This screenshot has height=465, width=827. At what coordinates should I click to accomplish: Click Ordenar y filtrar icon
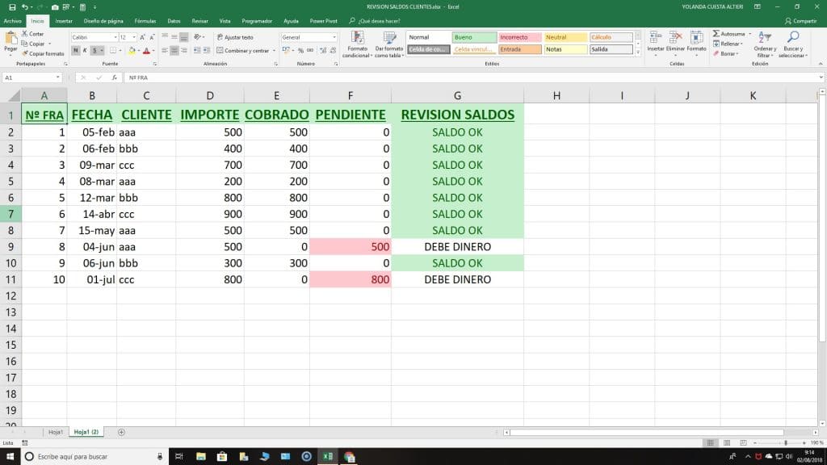tap(764, 37)
